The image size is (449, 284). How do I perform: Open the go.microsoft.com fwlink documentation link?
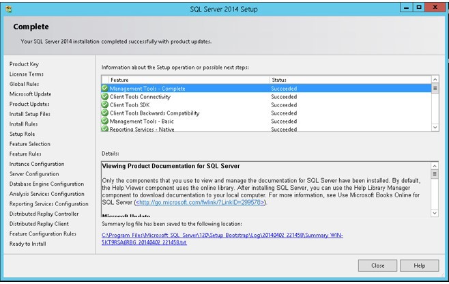[x=200, y=202]
